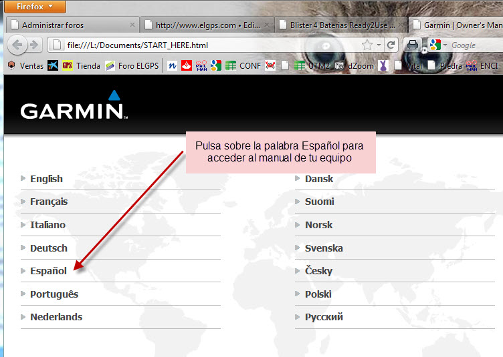
Task: Open the Foro ELGPS bookmark
Action: pyautogui.click(x=132, y=65)
